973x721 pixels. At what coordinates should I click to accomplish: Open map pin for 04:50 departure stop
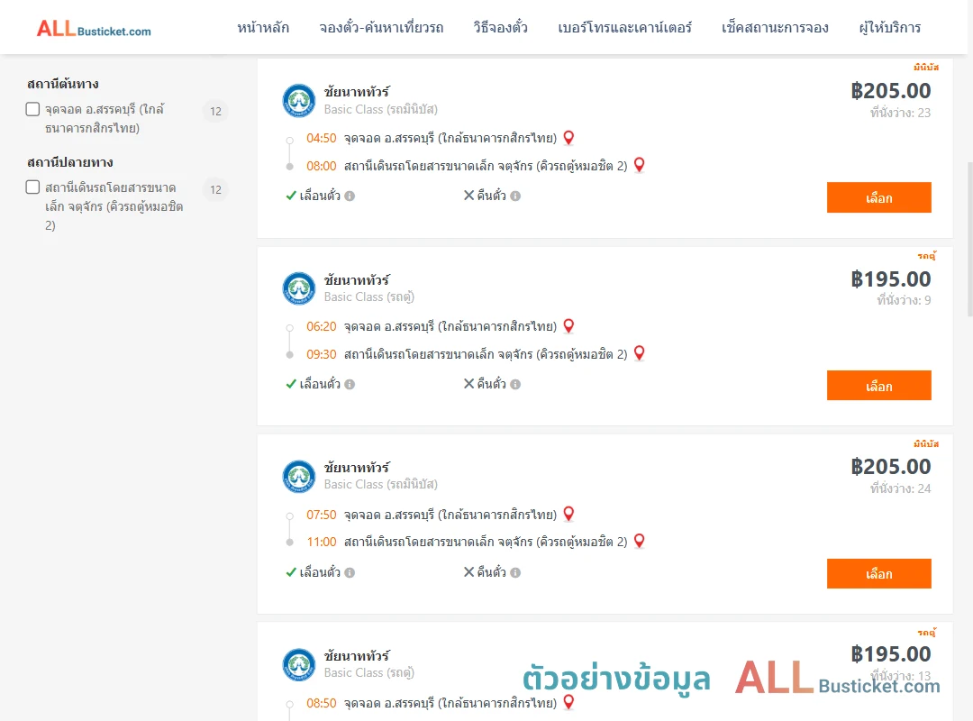point(568,138)
